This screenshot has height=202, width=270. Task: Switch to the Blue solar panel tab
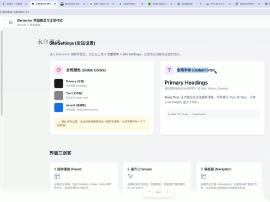[73, 4]
